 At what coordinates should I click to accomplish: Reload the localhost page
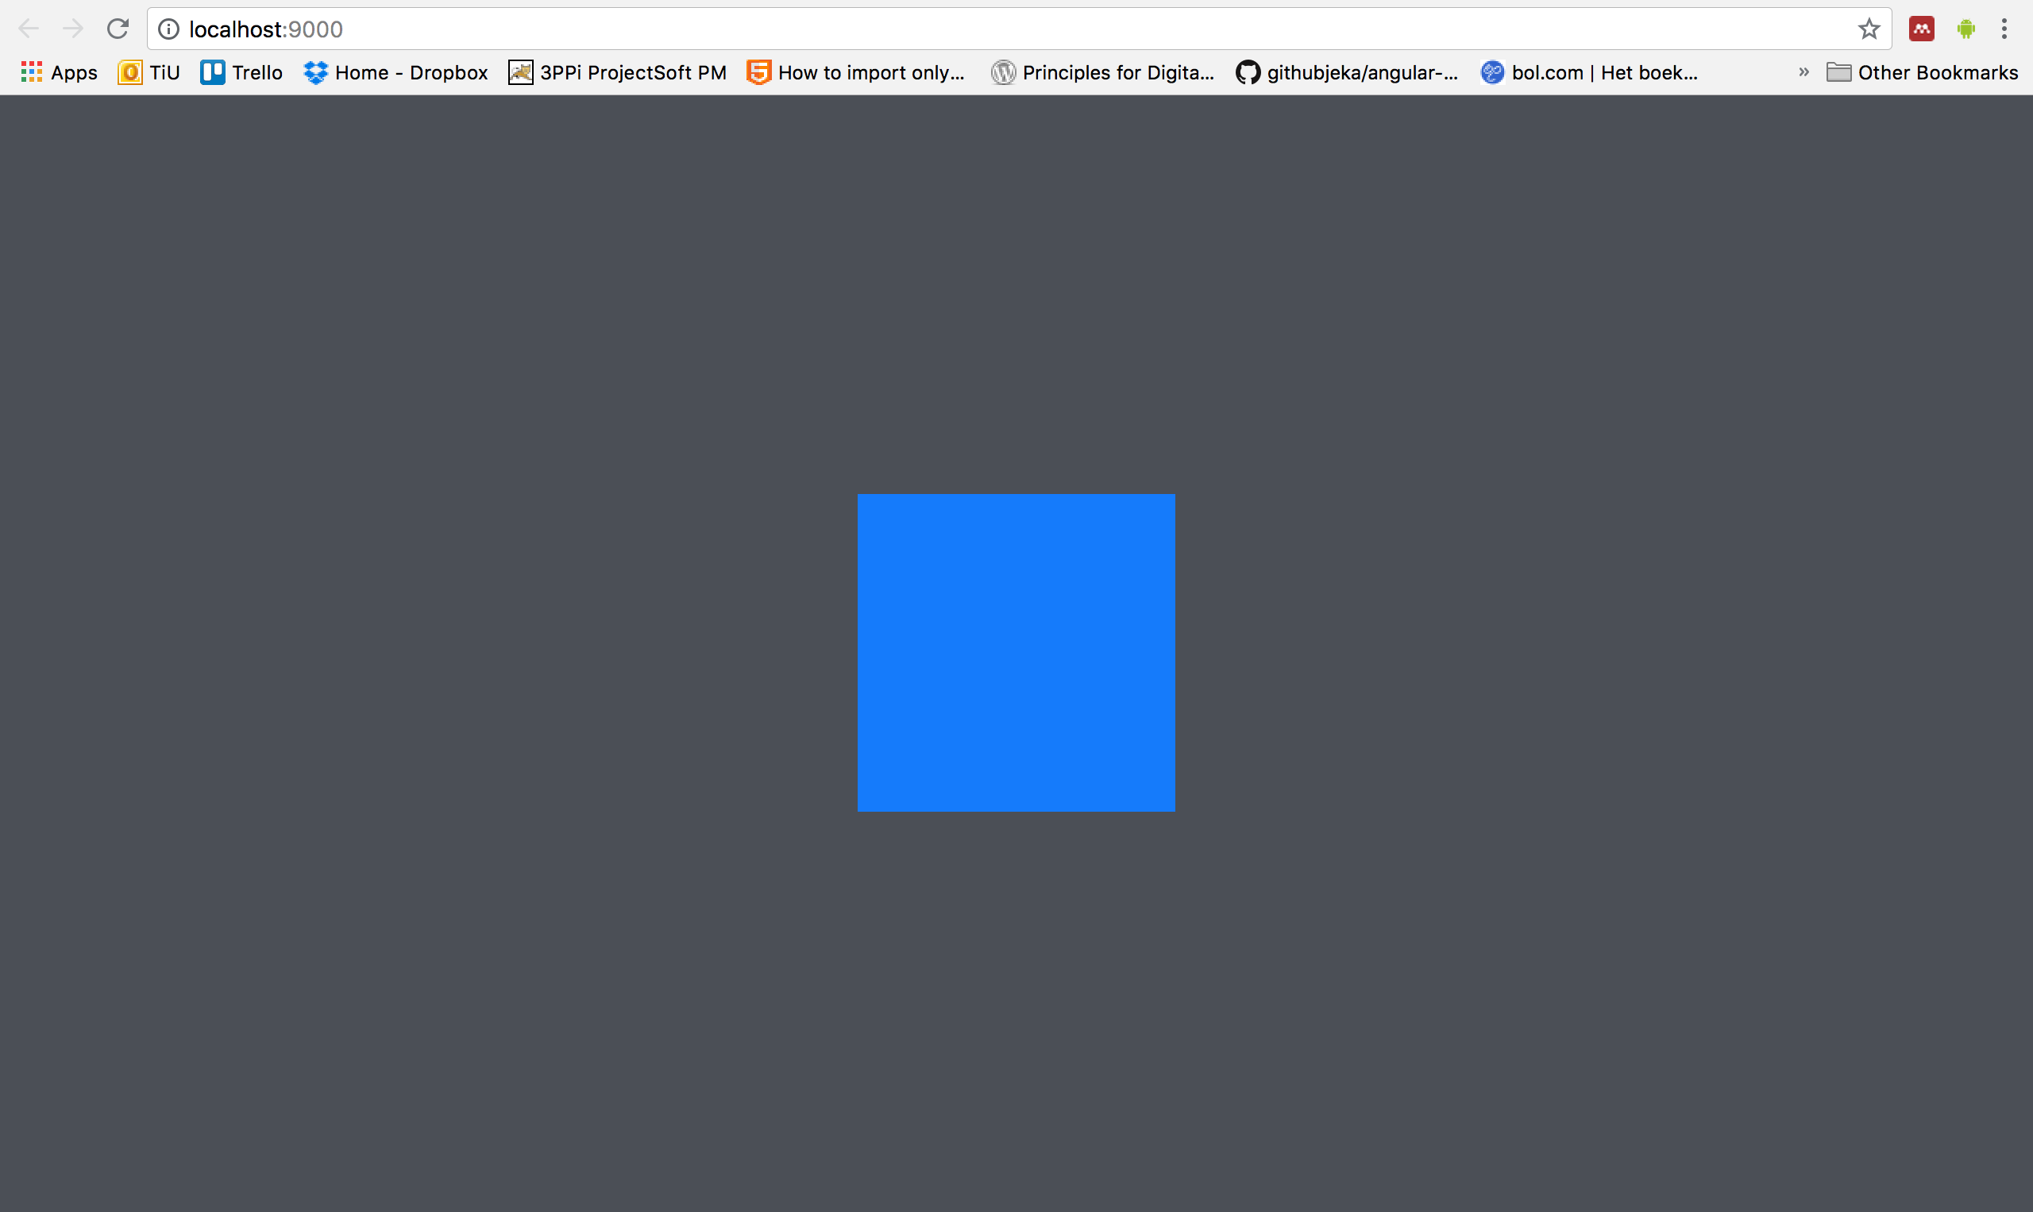118,29
